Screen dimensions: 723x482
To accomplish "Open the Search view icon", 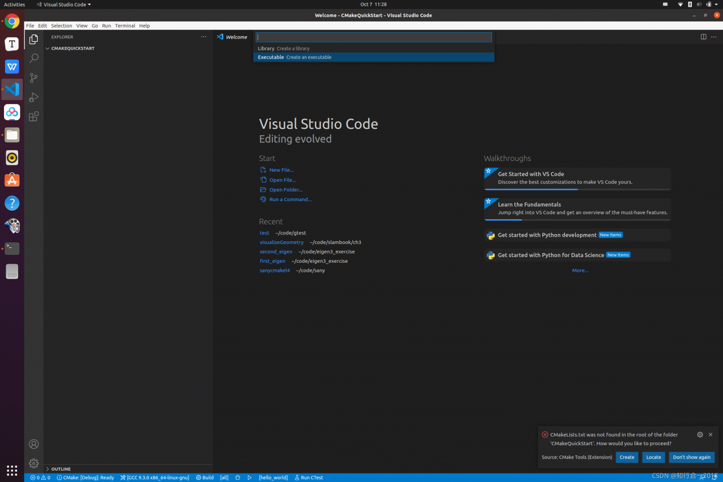I will (x=34, y=58).
